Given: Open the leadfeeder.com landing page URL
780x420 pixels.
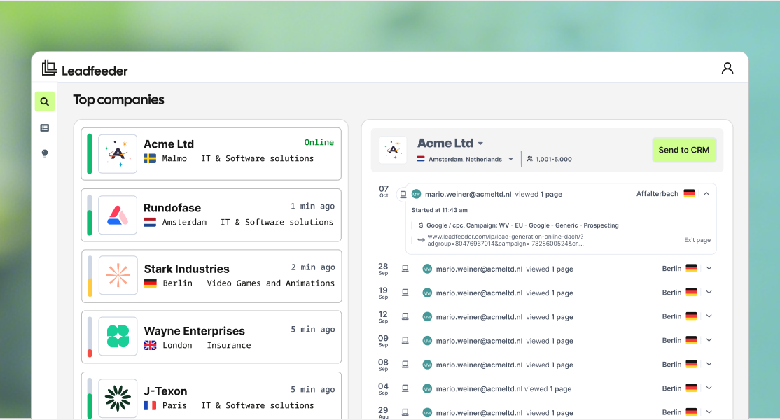Looking at the screenshot, I should (x=506, y=240).
